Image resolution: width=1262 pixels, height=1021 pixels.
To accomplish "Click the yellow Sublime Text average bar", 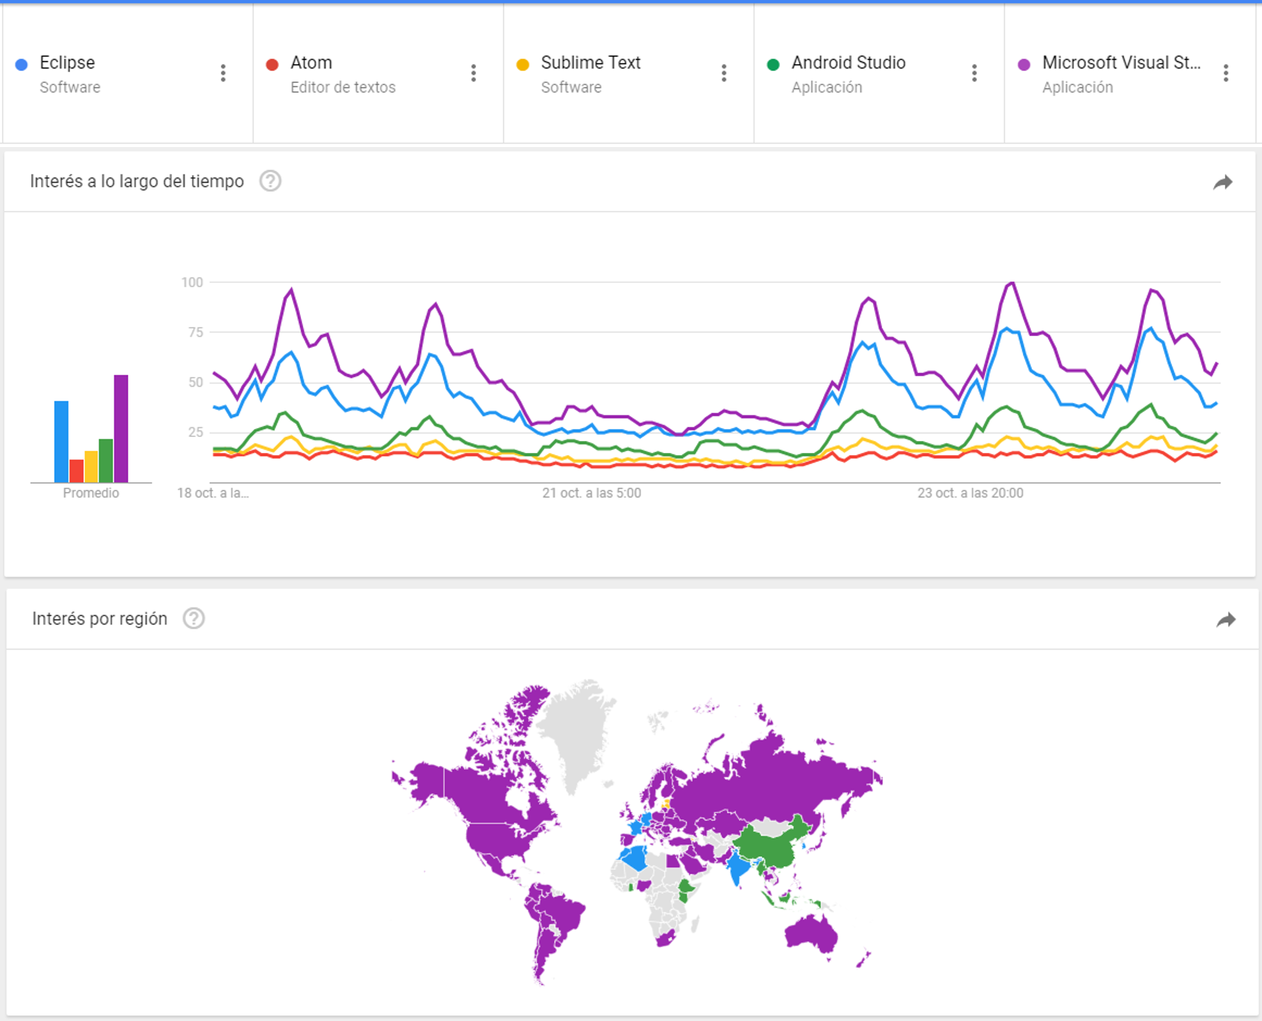I will (91, 467).
